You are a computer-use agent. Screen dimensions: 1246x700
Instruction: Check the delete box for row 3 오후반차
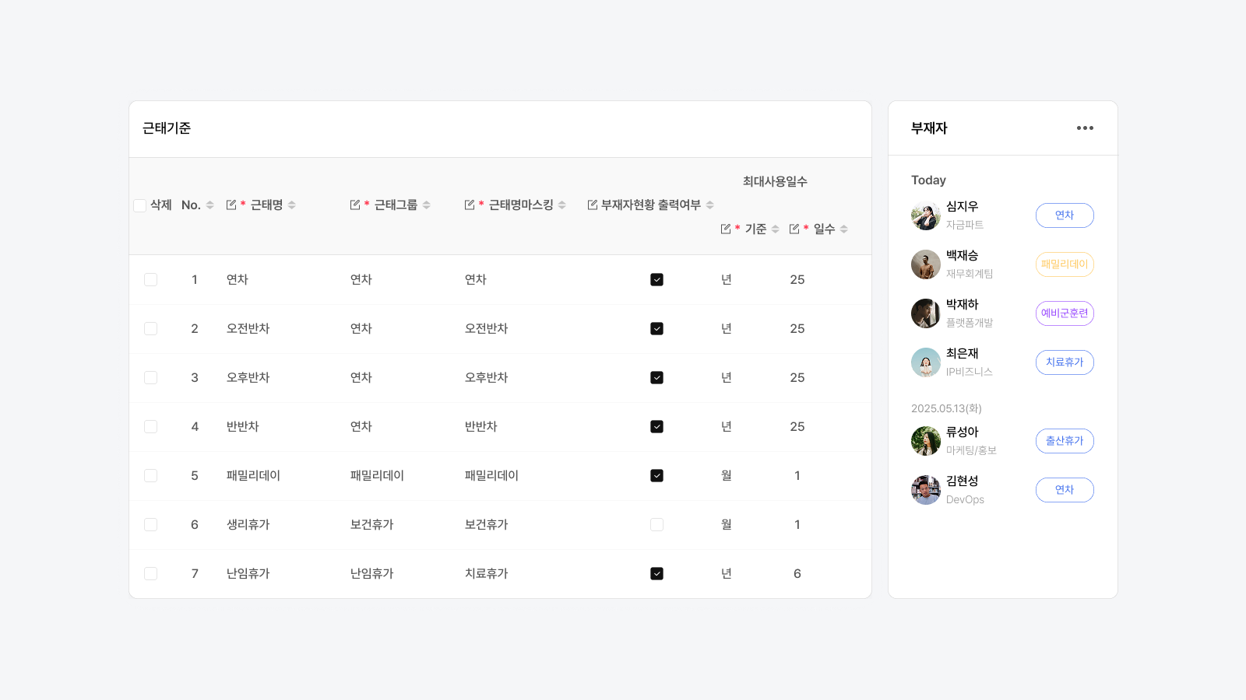tap(151, 378)
